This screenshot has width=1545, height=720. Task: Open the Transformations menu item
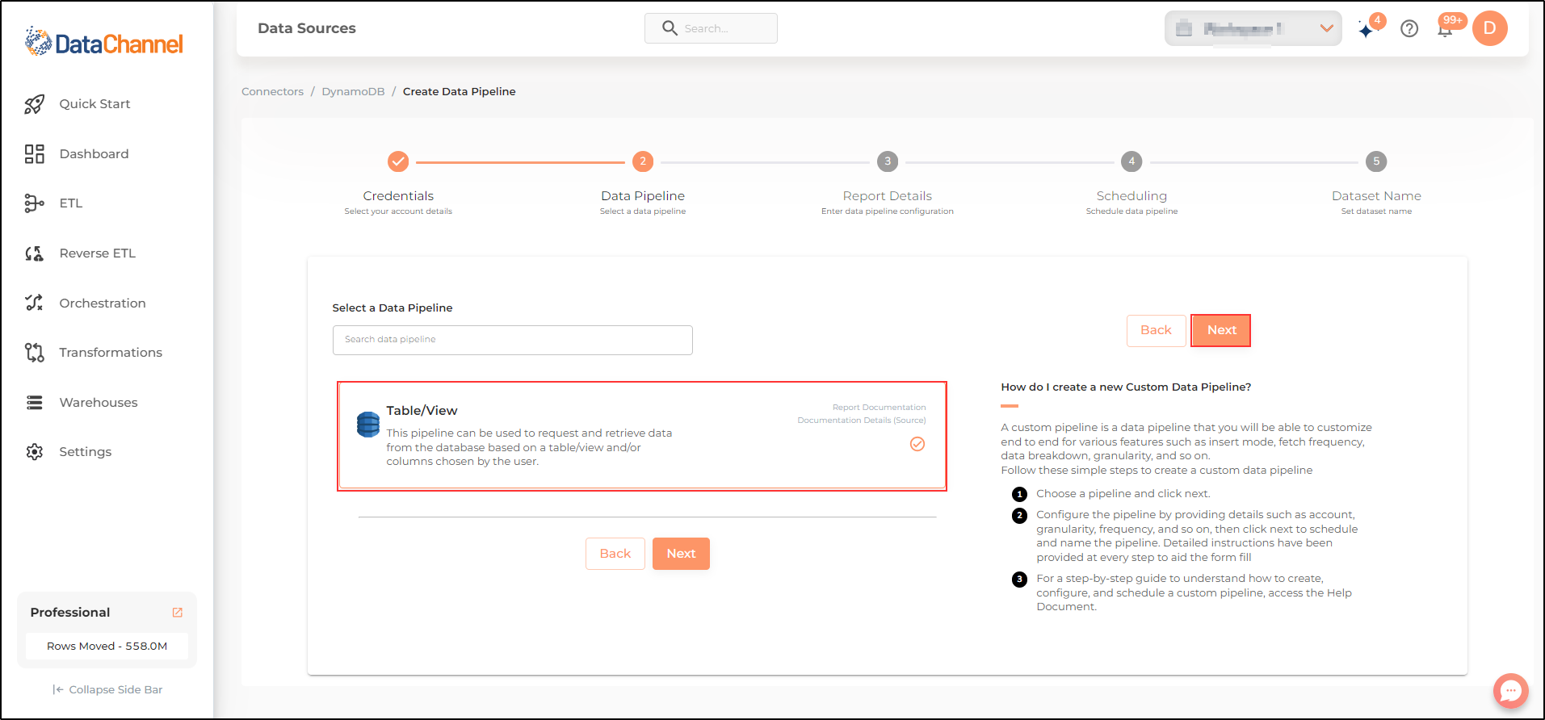pyautogui.click(x=111, y=353)
